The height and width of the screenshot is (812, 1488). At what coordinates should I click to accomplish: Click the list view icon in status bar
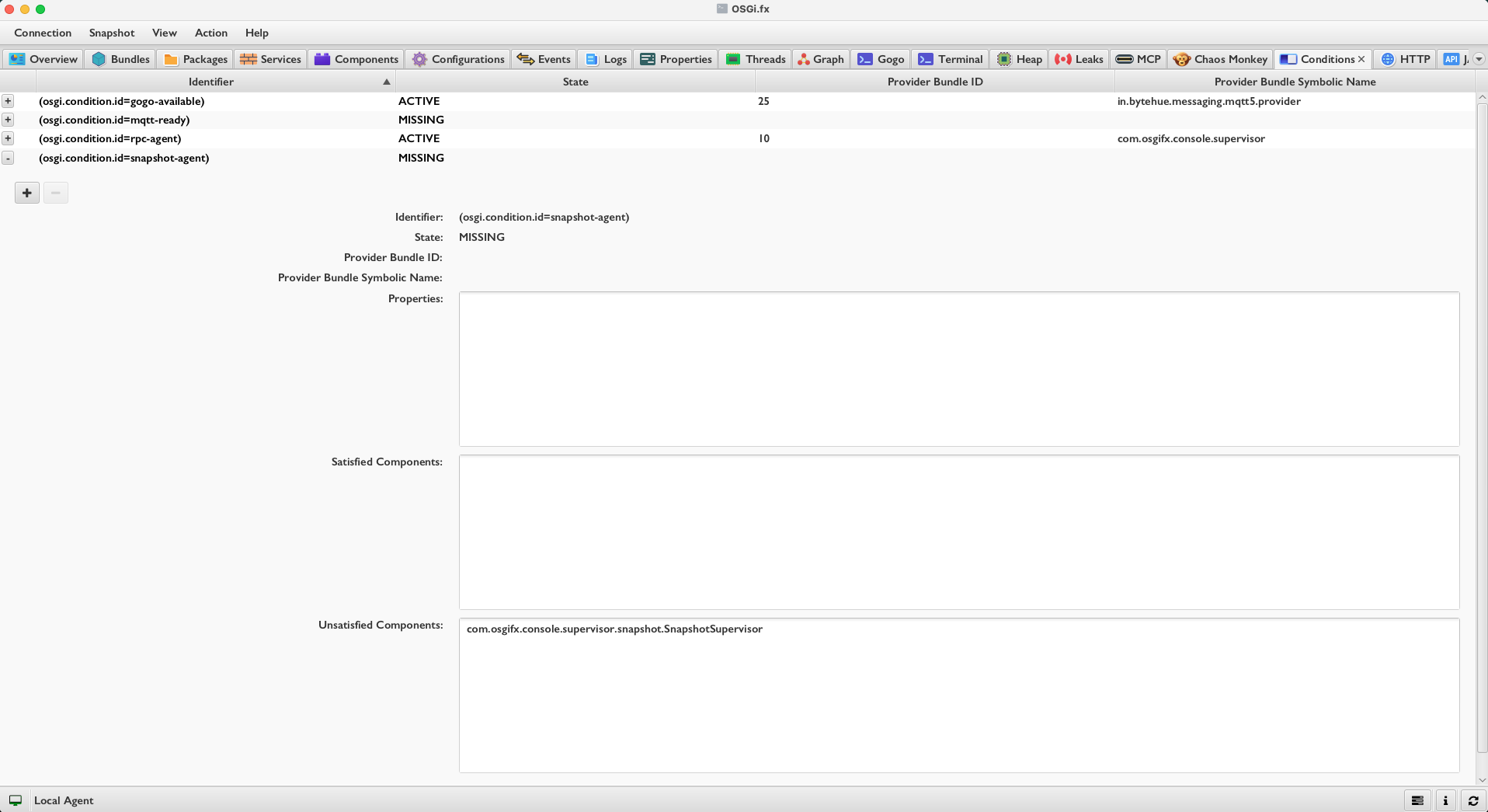[x=1417, y=800]
